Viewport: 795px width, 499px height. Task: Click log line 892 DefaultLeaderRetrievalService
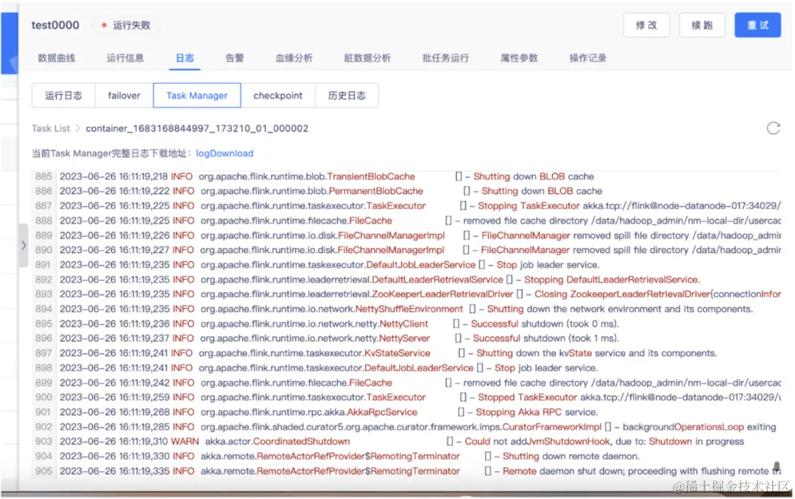point(406,280)
